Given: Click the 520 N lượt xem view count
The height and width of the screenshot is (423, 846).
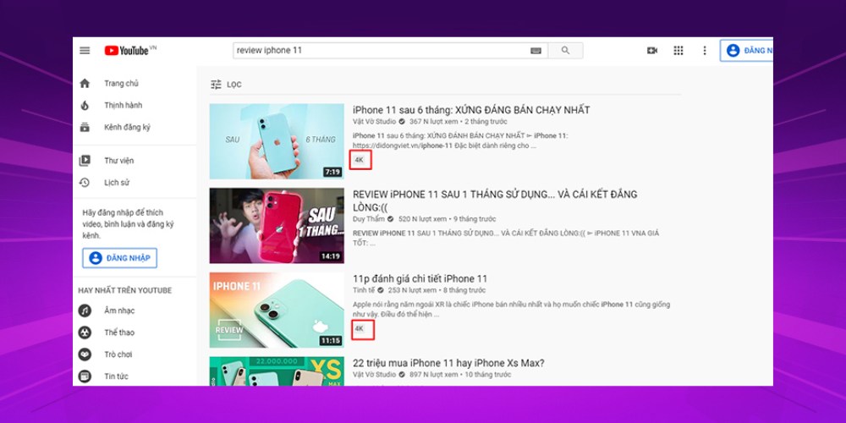Looking at the screenshot, I should pyautogui.click(x=422, y=219).
